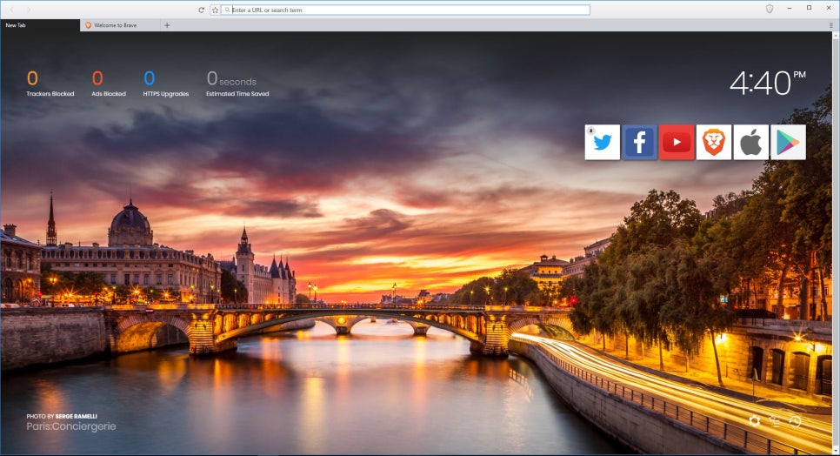Open the hamburger menu below window controls
The height and width of the screenshot is (456, 840).
click(x=830, y=25)
